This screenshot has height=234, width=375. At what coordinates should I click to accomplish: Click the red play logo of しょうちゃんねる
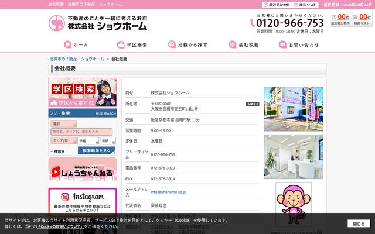56,172
